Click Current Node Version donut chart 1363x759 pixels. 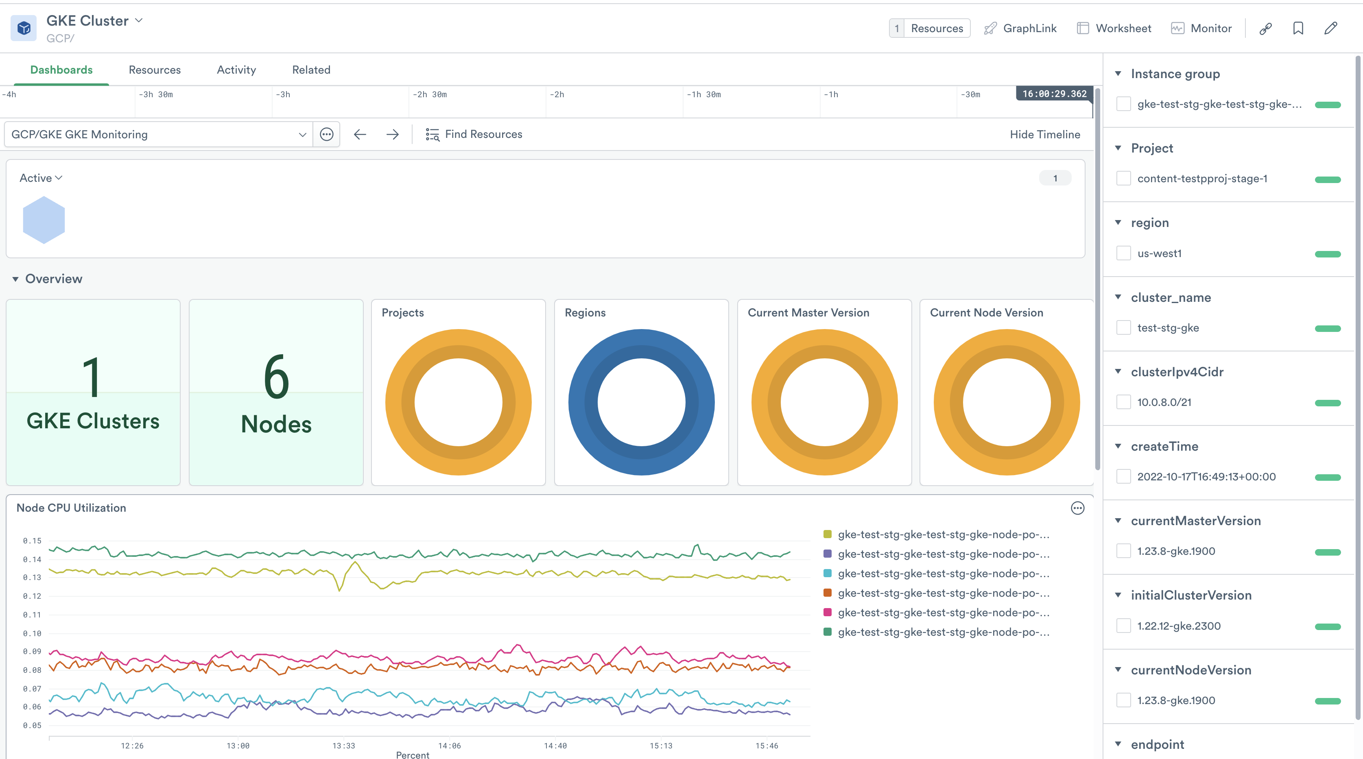coord(1006,402)
